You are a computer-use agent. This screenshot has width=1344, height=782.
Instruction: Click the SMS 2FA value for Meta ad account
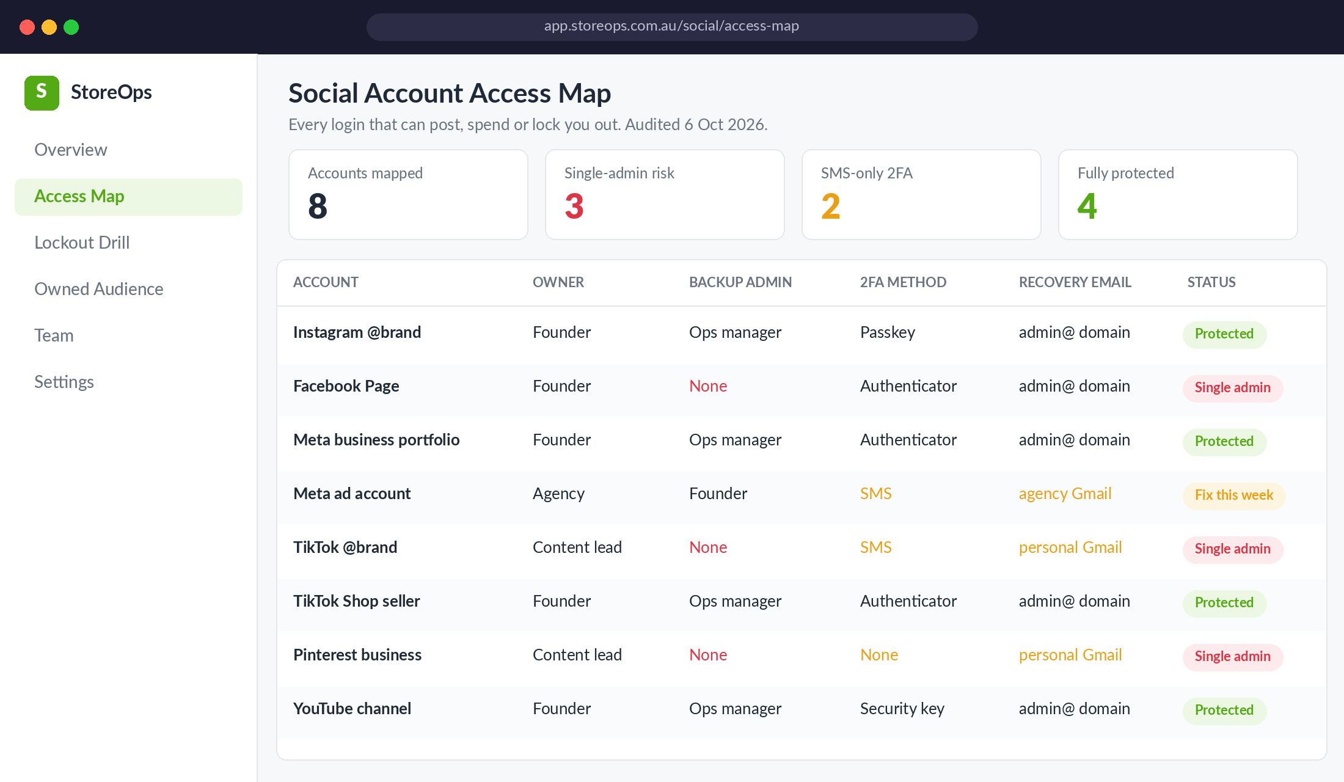pyautogui.click(x=876, y=494)
